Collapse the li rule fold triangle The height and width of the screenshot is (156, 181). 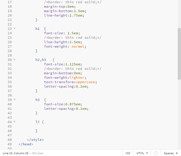click(14, 122)
